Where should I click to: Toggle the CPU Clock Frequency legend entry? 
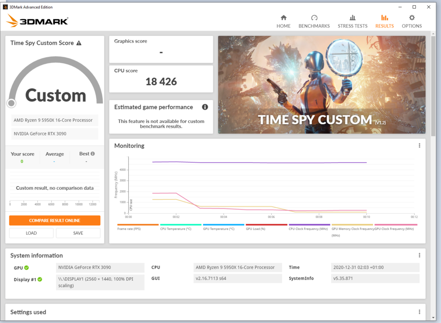tap(309, 227)
